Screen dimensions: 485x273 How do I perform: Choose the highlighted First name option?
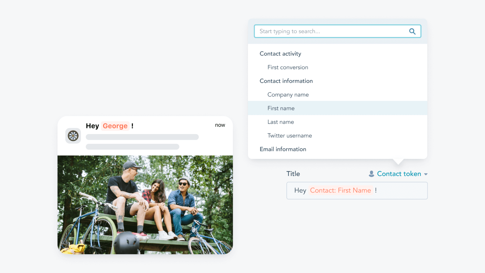(x=337, y=108)
